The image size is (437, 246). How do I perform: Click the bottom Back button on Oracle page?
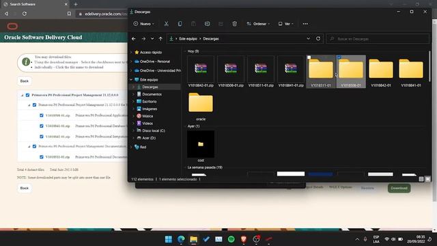(25, 188)
